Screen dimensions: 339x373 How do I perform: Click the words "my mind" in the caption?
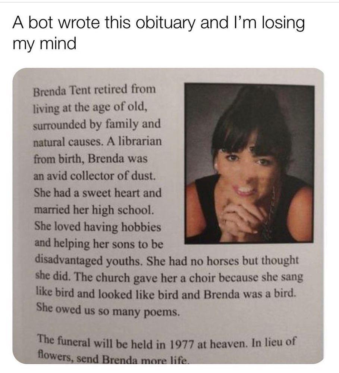pyautogui.click(x=44, y=44)
